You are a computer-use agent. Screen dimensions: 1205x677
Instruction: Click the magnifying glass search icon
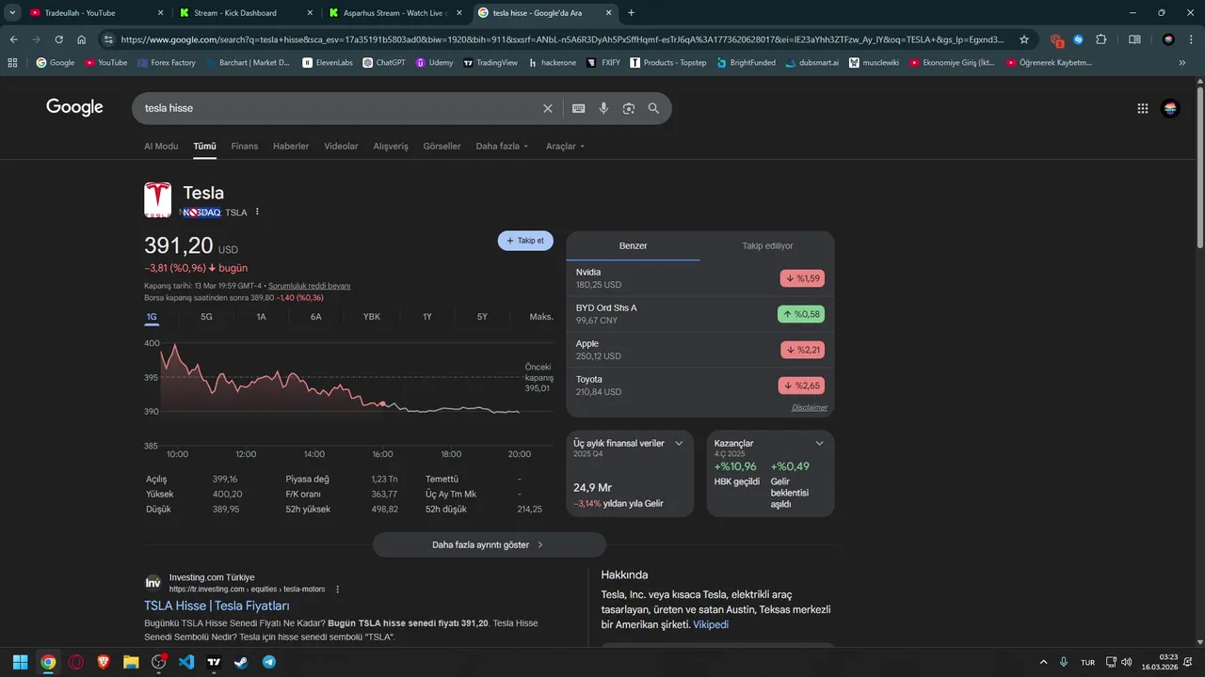click(x=653, y=108)
